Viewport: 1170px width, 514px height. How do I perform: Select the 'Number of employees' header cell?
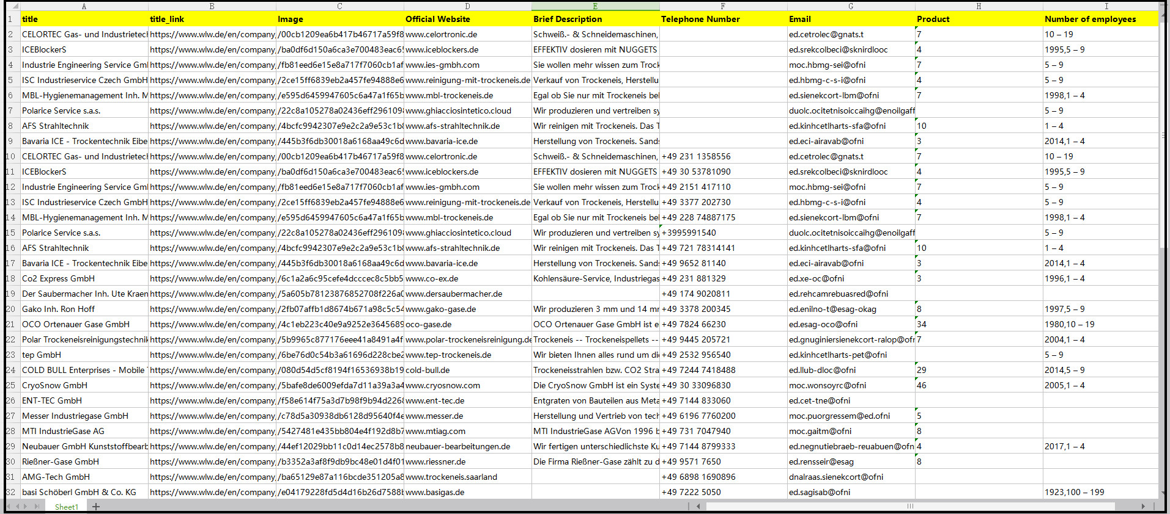(1100, 19)
